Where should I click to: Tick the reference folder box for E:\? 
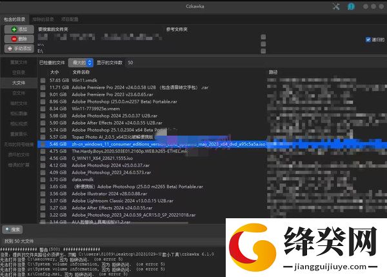[x=263, y=51]
